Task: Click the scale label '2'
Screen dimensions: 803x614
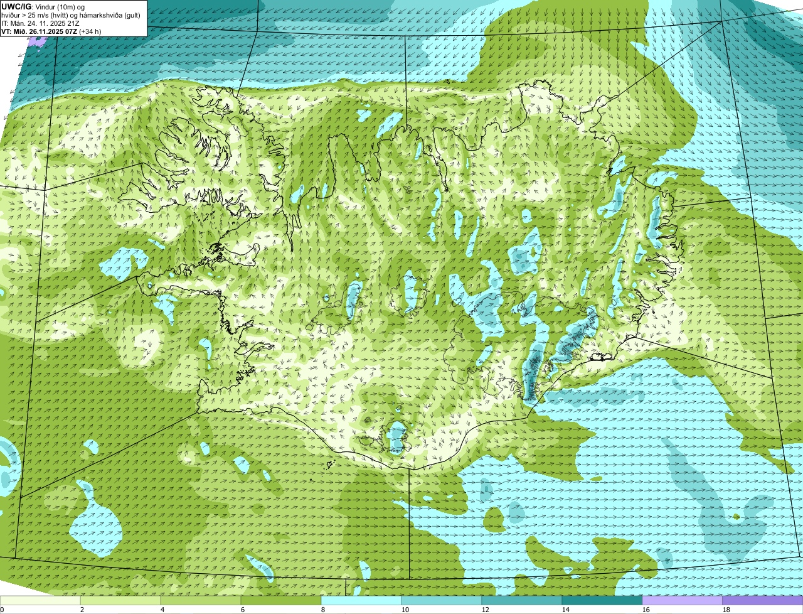Action: tap(82, 610)
